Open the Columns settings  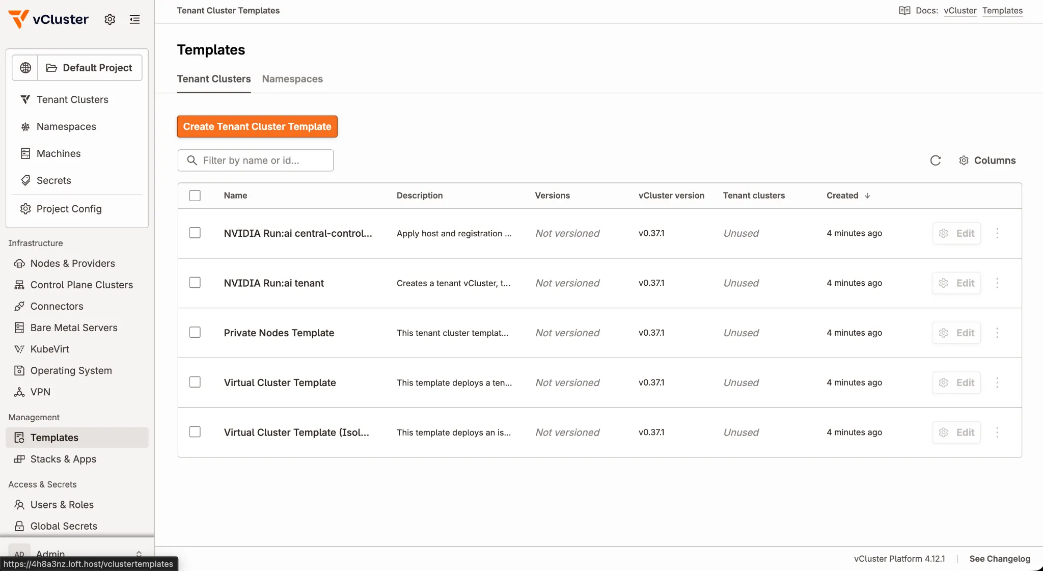pos(987,160)
